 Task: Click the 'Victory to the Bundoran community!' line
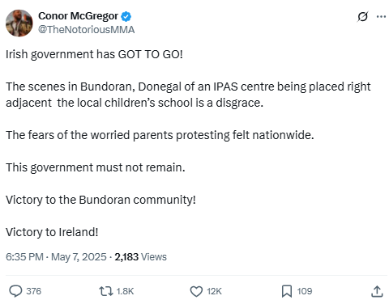click(x=100, y=201)
